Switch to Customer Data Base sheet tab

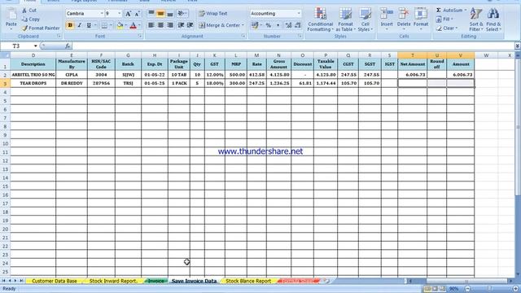tap(55, 281)
